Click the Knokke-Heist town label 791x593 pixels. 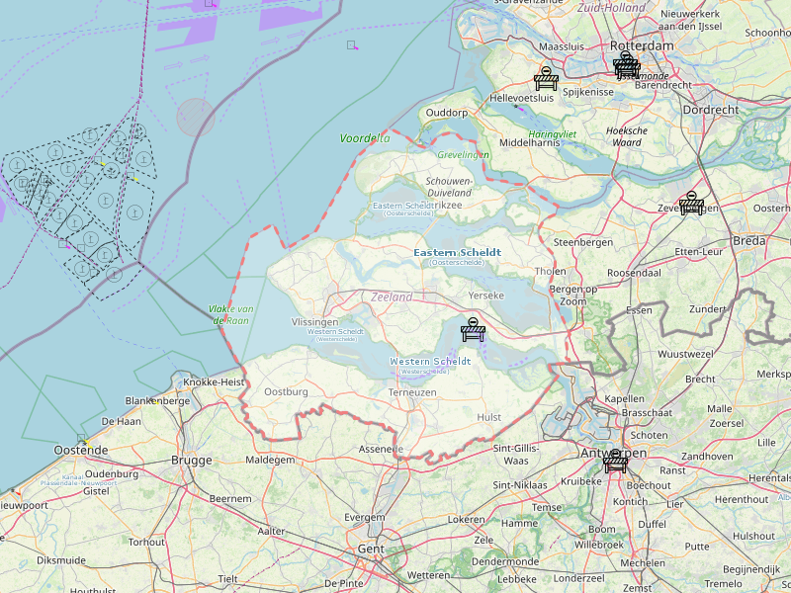point(214,381)
